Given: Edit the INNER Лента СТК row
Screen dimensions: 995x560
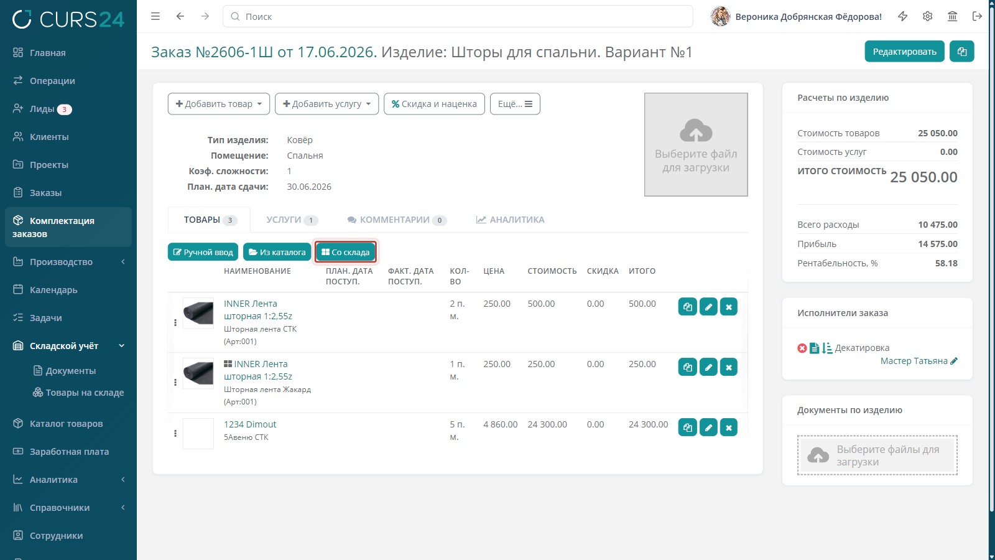Looking at the screenshot, I should click(x=708, y=307).
